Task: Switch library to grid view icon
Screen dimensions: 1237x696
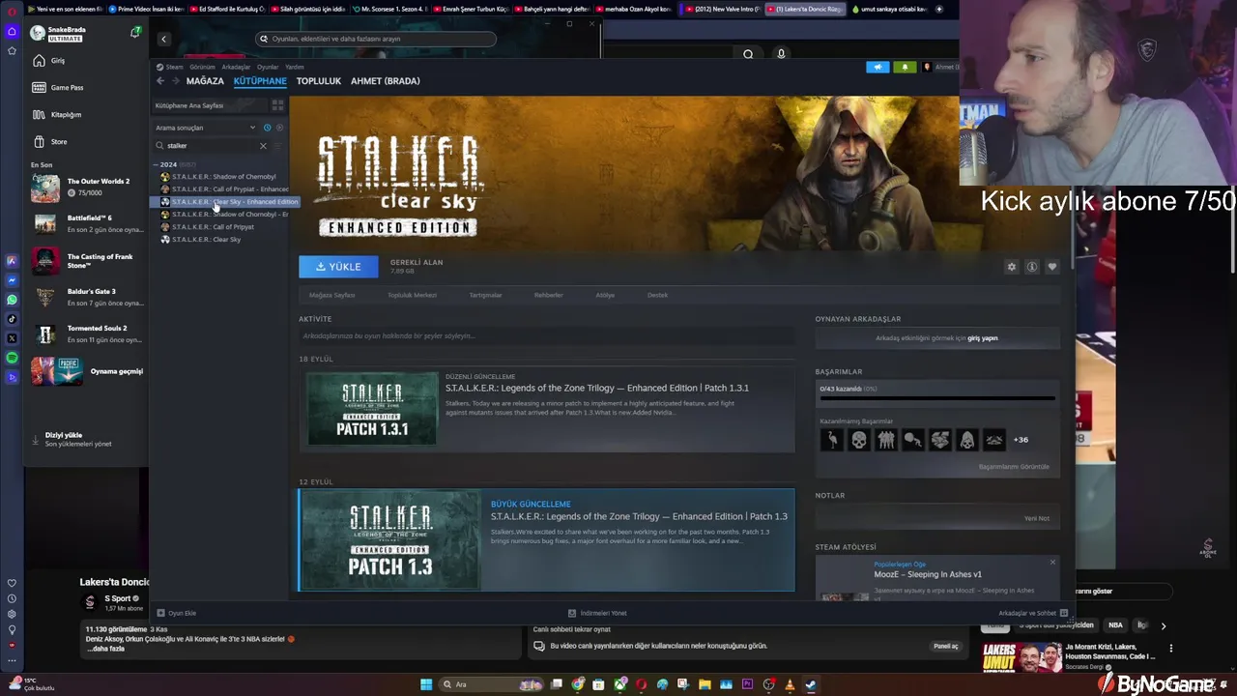Action: pyautogui.click(x=277, y=105)
